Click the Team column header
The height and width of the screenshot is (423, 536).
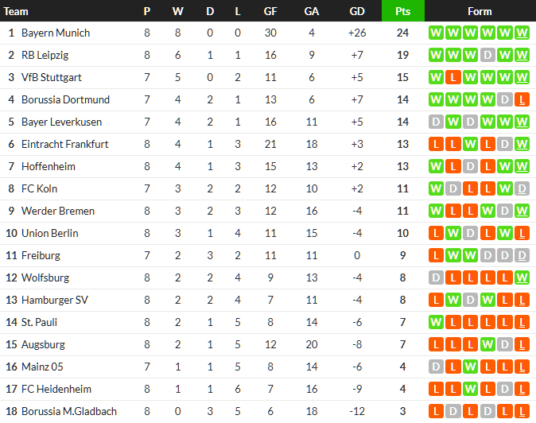pyautogui.click(x=17, y=11)
